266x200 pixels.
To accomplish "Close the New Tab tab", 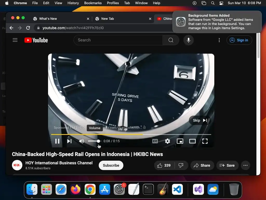I will 150,19.
